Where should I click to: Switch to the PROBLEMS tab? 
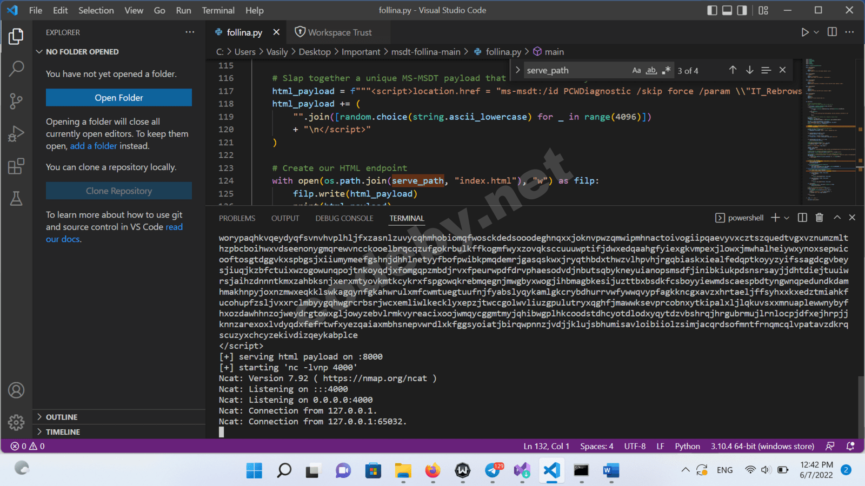click(237, 218)
